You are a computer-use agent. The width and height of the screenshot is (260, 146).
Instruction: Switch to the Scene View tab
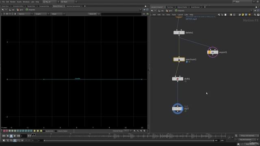5,6
